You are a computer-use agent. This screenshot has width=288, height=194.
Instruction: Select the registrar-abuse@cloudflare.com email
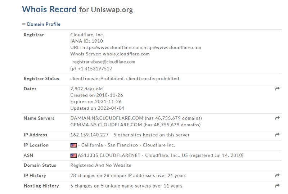pos(104,62)
